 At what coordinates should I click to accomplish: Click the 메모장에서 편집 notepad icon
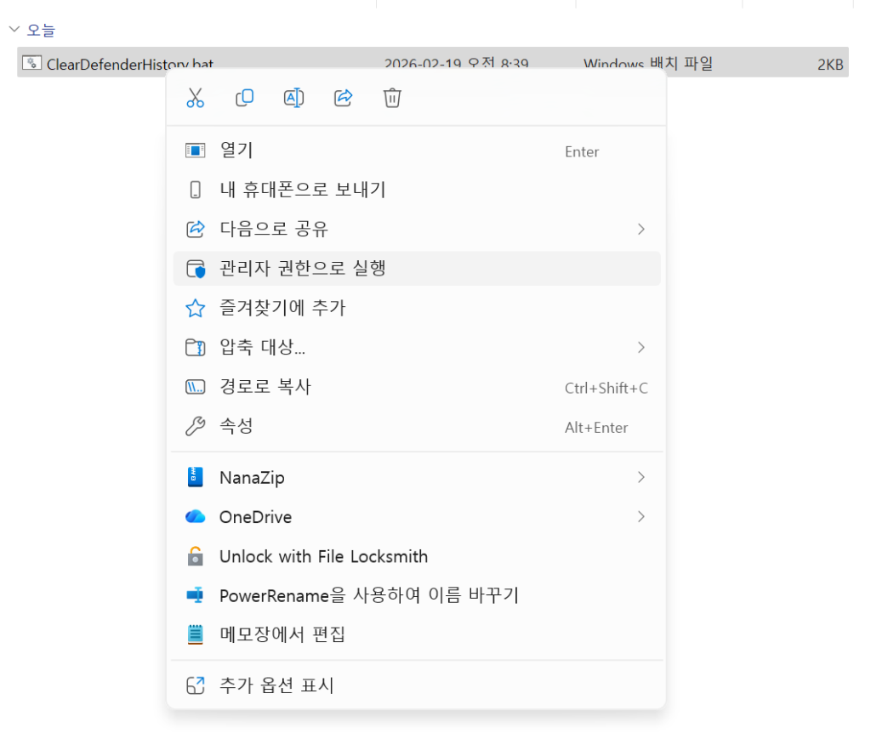[x=196, y=634]
